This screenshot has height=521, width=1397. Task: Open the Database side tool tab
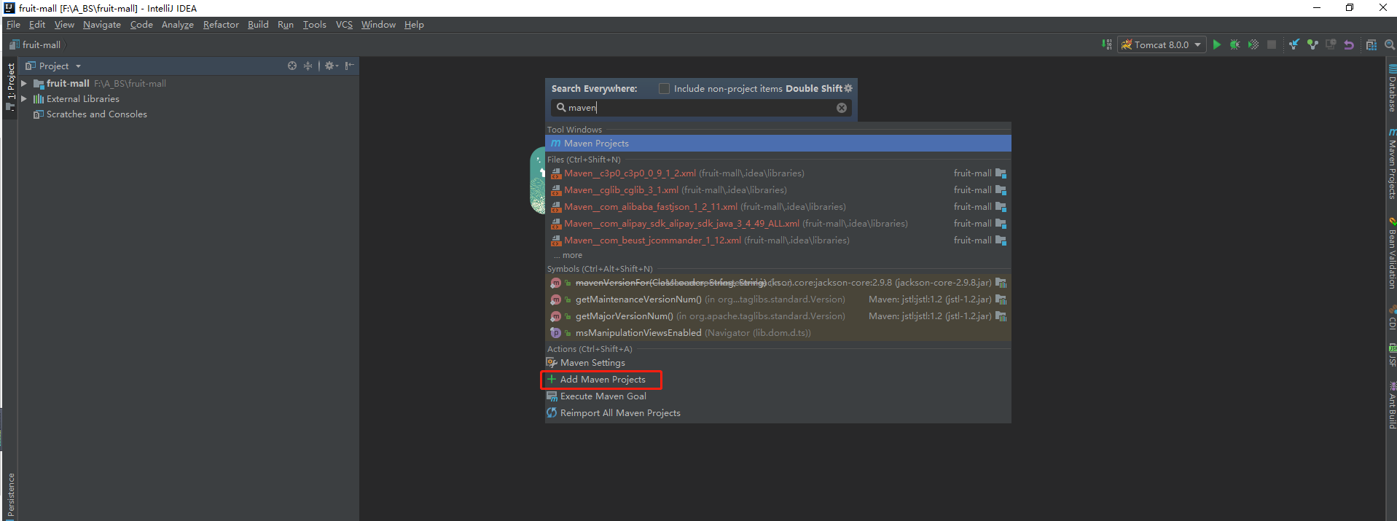[x=1392, y=89]
